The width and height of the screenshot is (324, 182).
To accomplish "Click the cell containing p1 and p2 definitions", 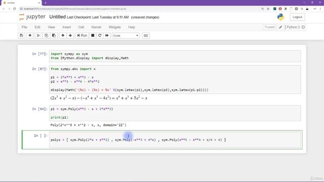I will pos(175,79).
